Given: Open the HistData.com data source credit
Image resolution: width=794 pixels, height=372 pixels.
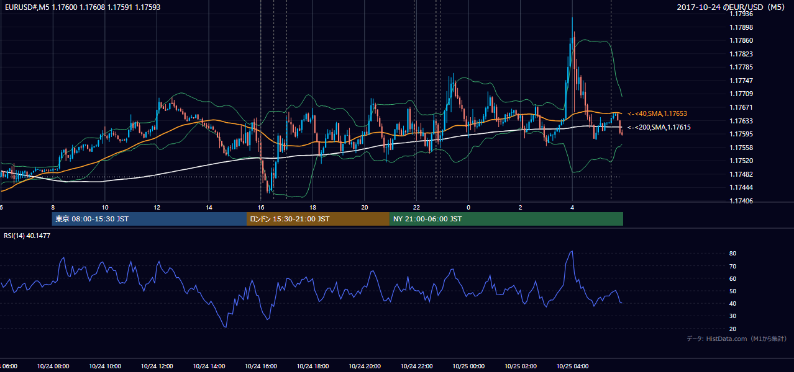Looking at the screenshot, I should click(x=737, y=339).
